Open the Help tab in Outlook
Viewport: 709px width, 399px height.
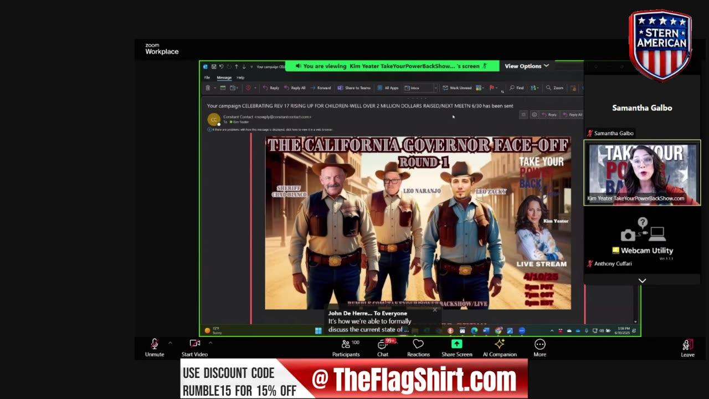pos(240,78)
